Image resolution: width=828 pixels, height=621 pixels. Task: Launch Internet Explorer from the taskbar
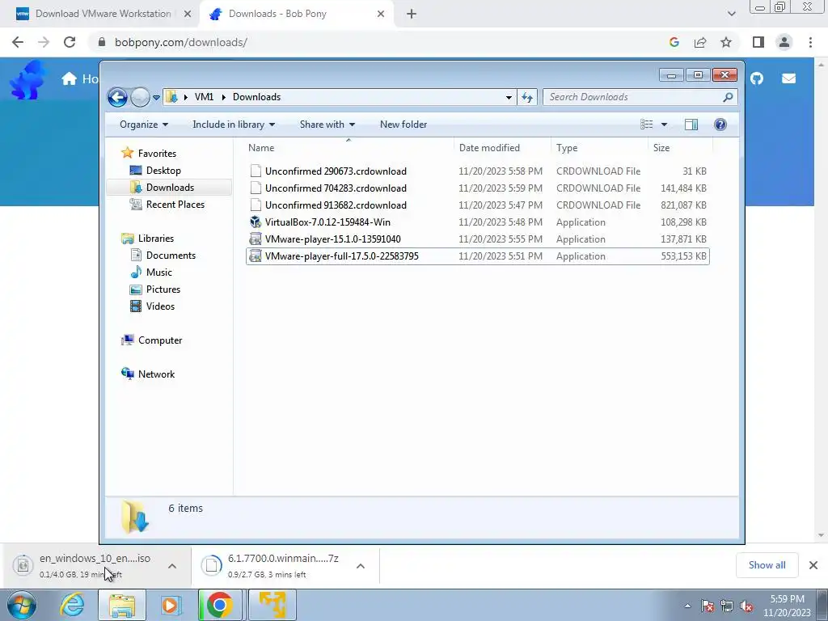(72, 605)
